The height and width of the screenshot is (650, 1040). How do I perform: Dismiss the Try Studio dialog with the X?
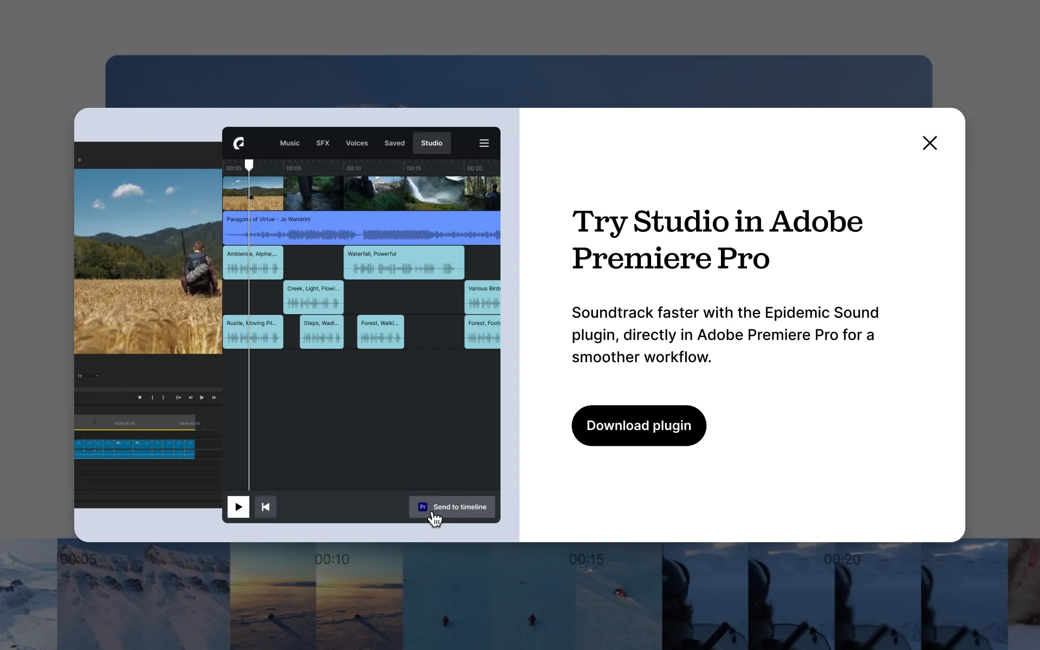pyautogui.click(x=930, y=143)
